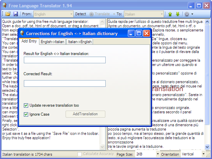Enable the Calculate Accuracy checkbox

click(x=79, y=154)
